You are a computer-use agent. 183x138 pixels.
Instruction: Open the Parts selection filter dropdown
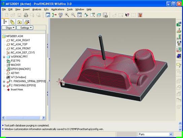click(x=171, y=134)
